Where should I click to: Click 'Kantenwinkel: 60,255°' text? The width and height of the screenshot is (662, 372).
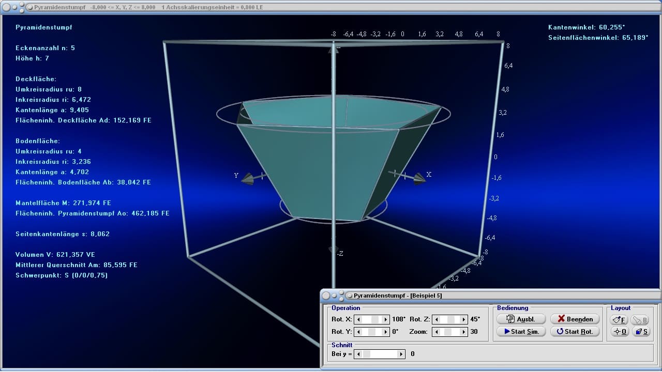coord(586,27)
